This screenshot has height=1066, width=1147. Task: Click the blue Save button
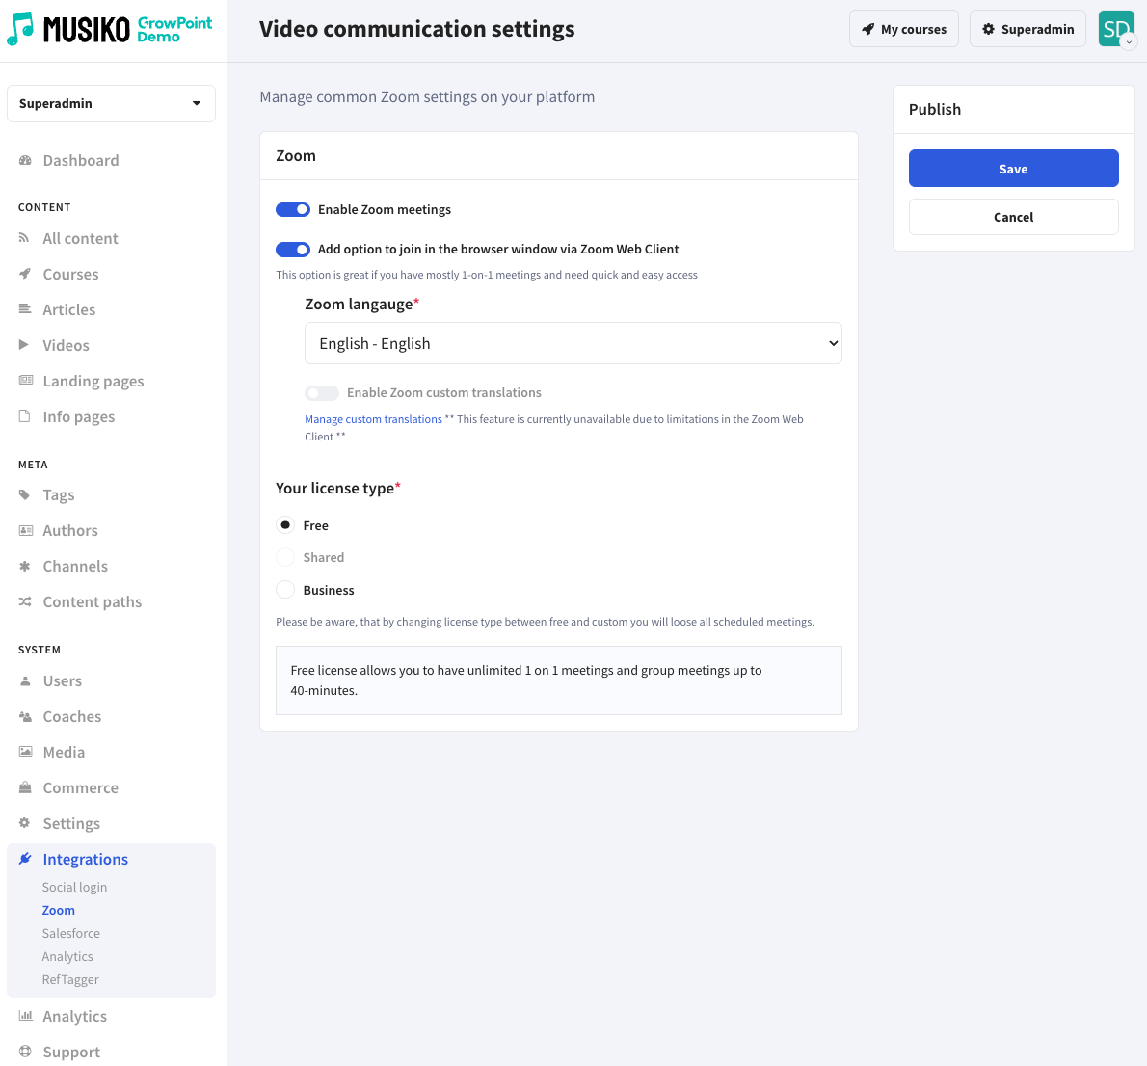(1013, 169)
